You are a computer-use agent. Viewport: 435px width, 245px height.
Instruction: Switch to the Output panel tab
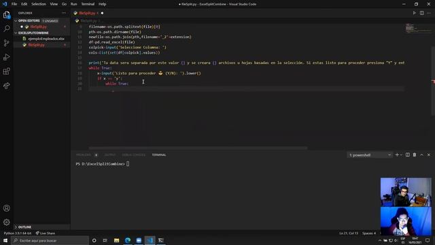[110, 154]
